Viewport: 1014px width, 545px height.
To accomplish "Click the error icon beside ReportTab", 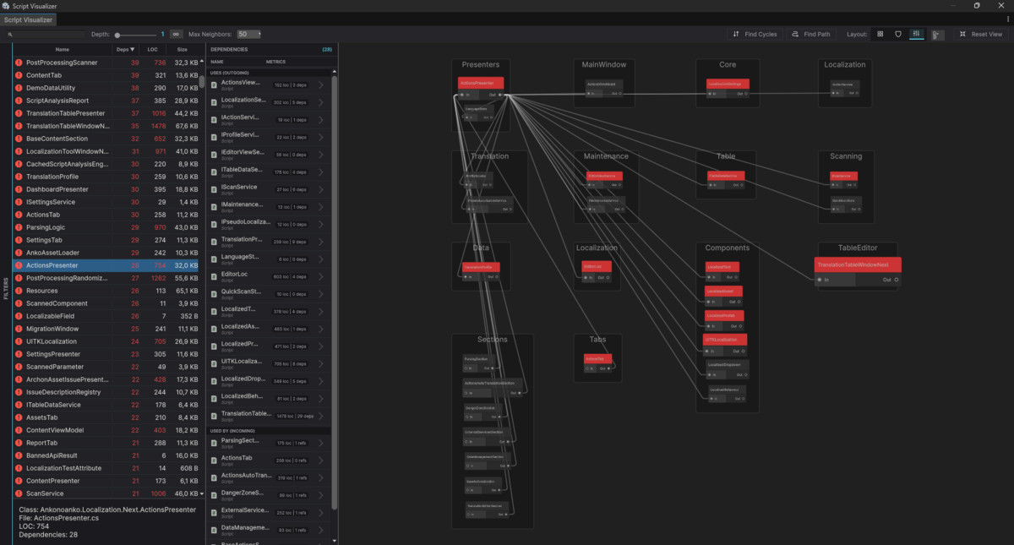I will pyautogui.click(x=19, y=443).
